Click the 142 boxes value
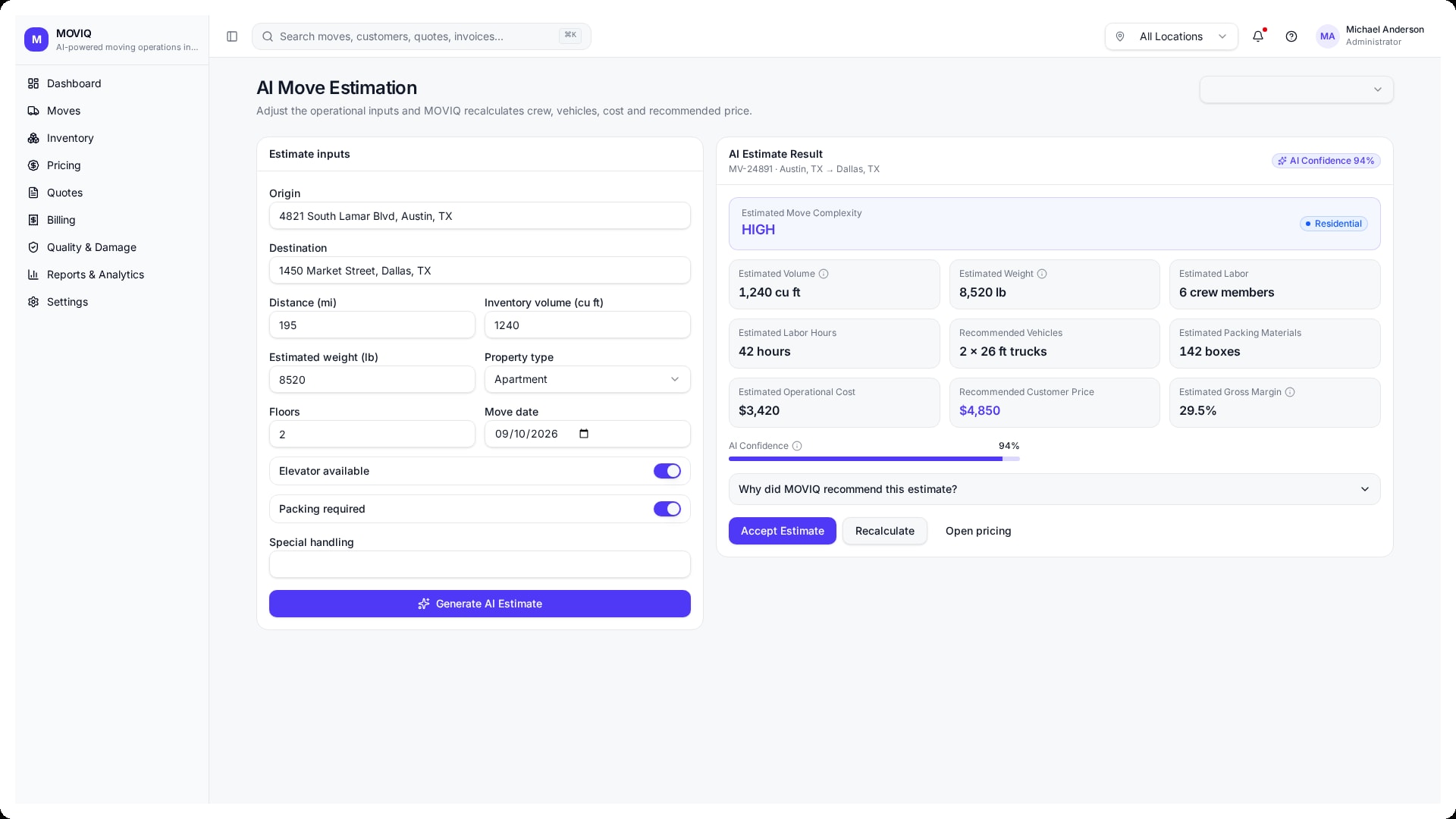Screen dimensions: 1456x819 (1210, 351)
